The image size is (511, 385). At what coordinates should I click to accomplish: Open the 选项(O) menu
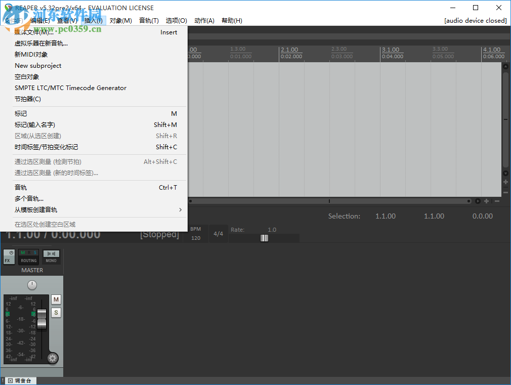pos(176,21)
